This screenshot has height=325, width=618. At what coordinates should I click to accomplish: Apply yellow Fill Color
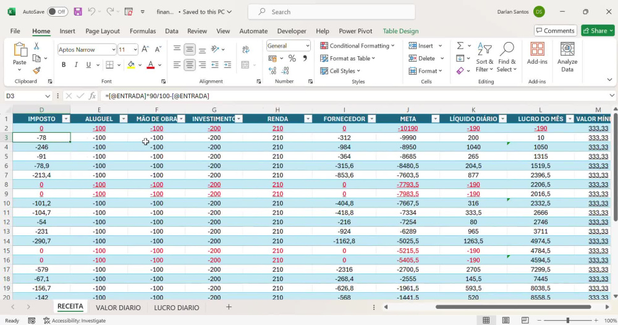coord(131,65)
